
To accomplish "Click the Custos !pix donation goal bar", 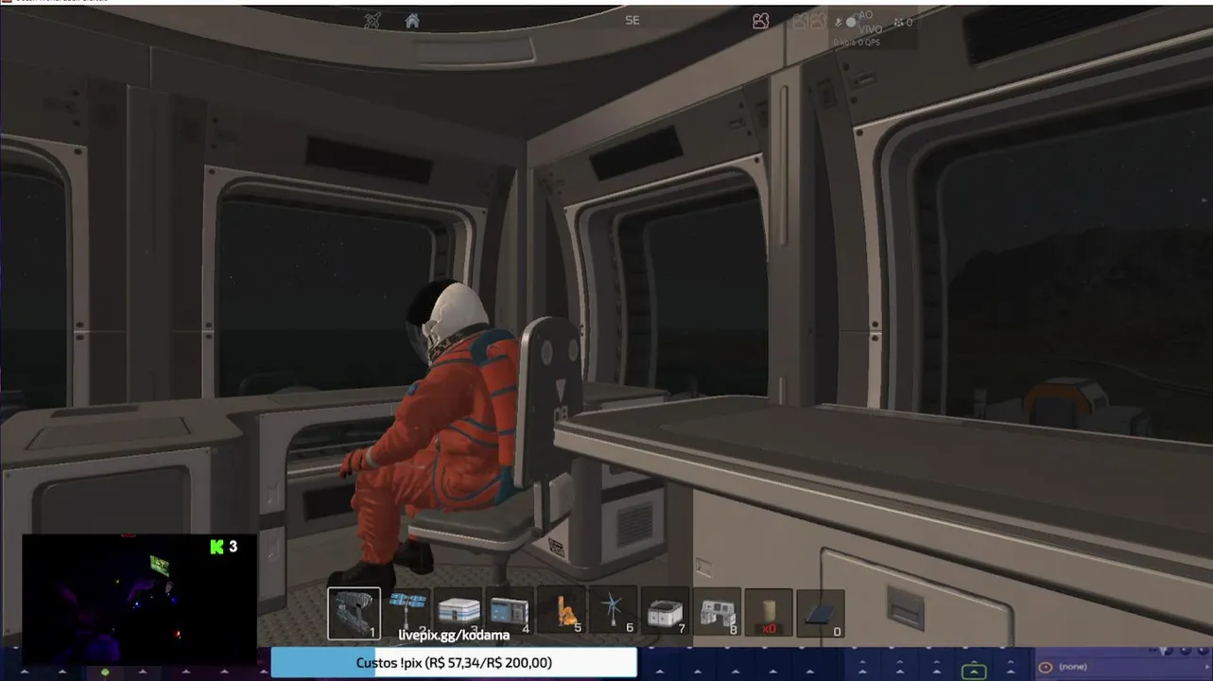I will (x=454, y=663).
